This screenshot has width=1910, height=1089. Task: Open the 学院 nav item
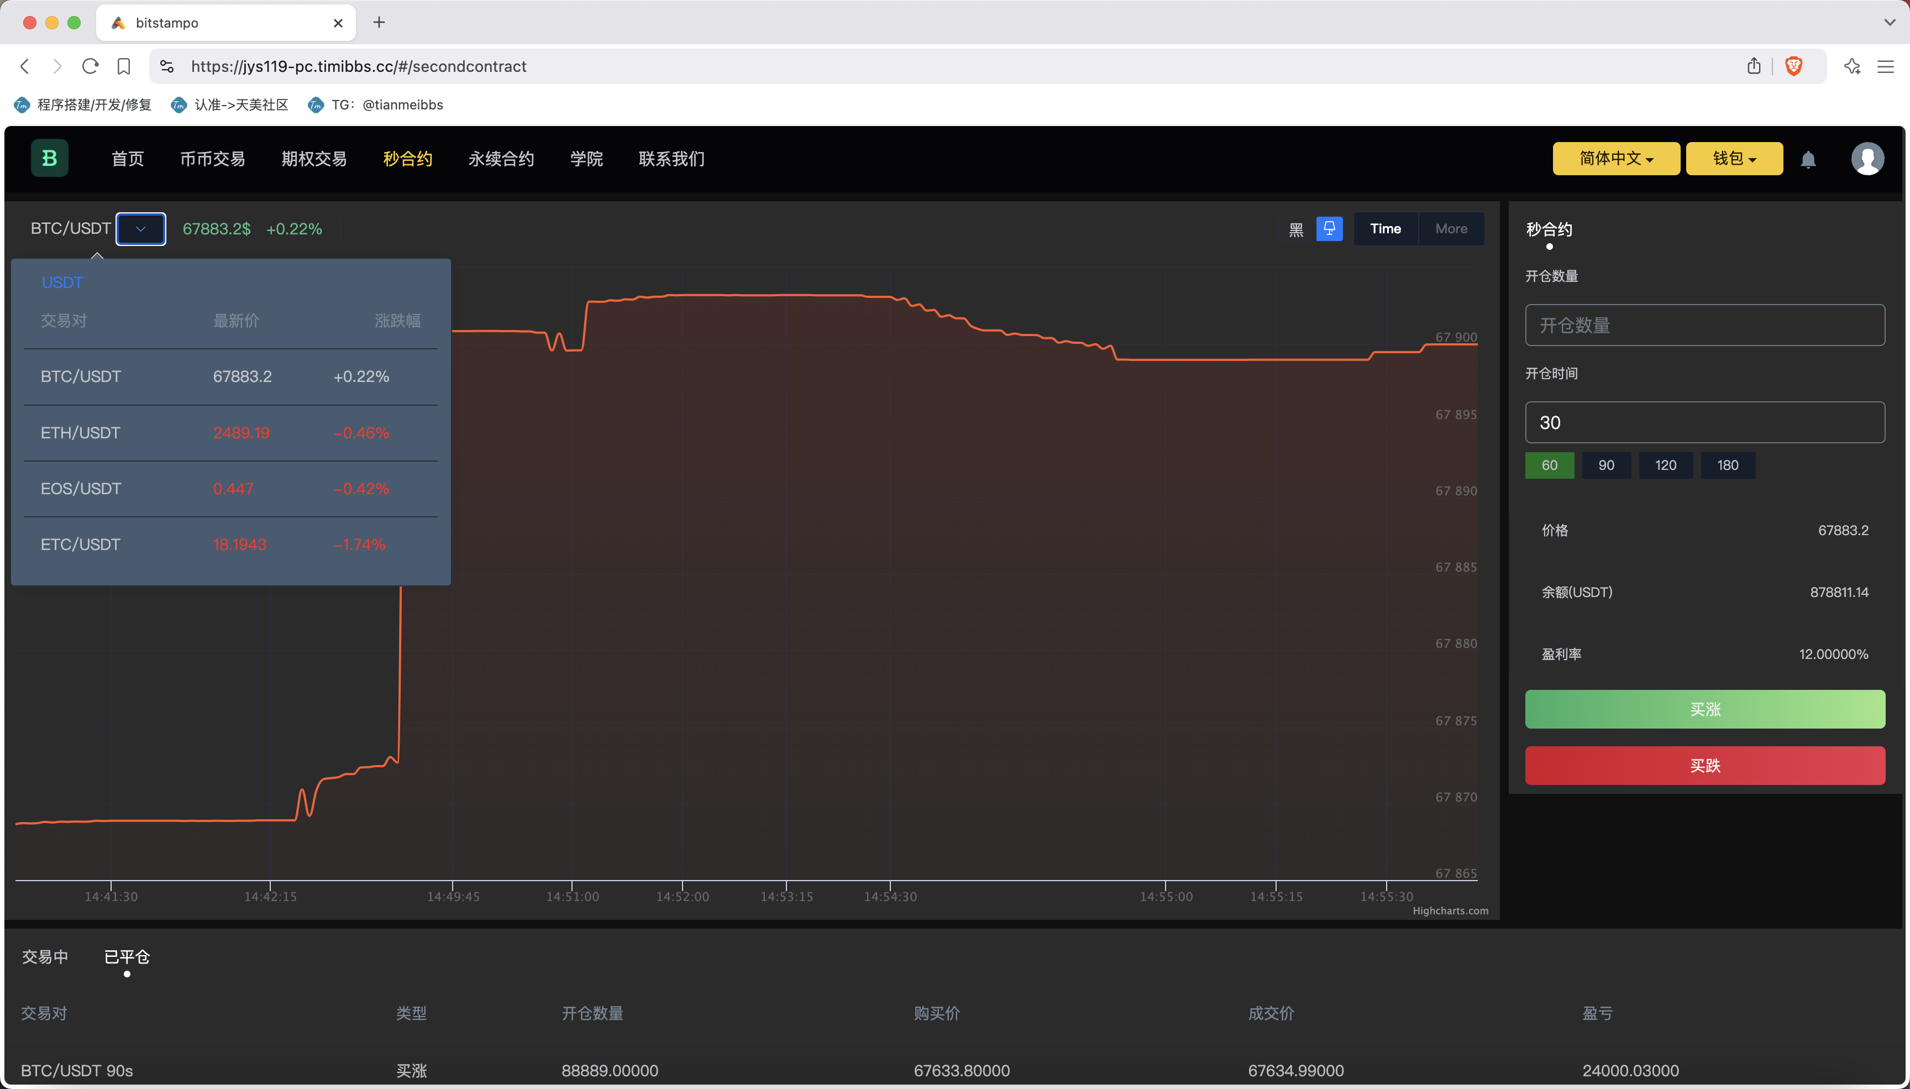(x=586, y=159)
